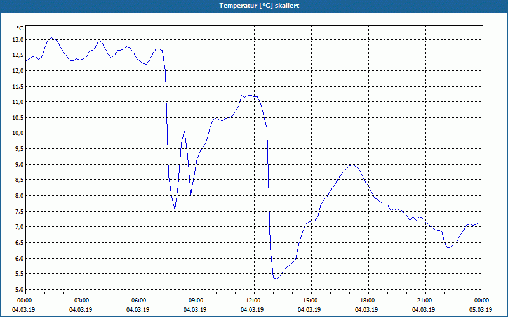Click the "Temperatur [°C] skaliert" title

(x=259, y=6)
